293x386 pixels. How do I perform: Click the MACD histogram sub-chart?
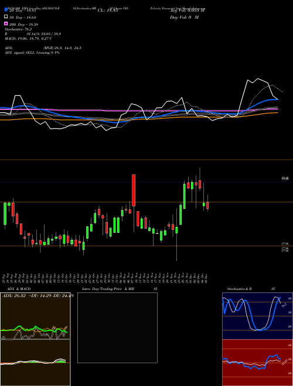click(x=35, y=363)
